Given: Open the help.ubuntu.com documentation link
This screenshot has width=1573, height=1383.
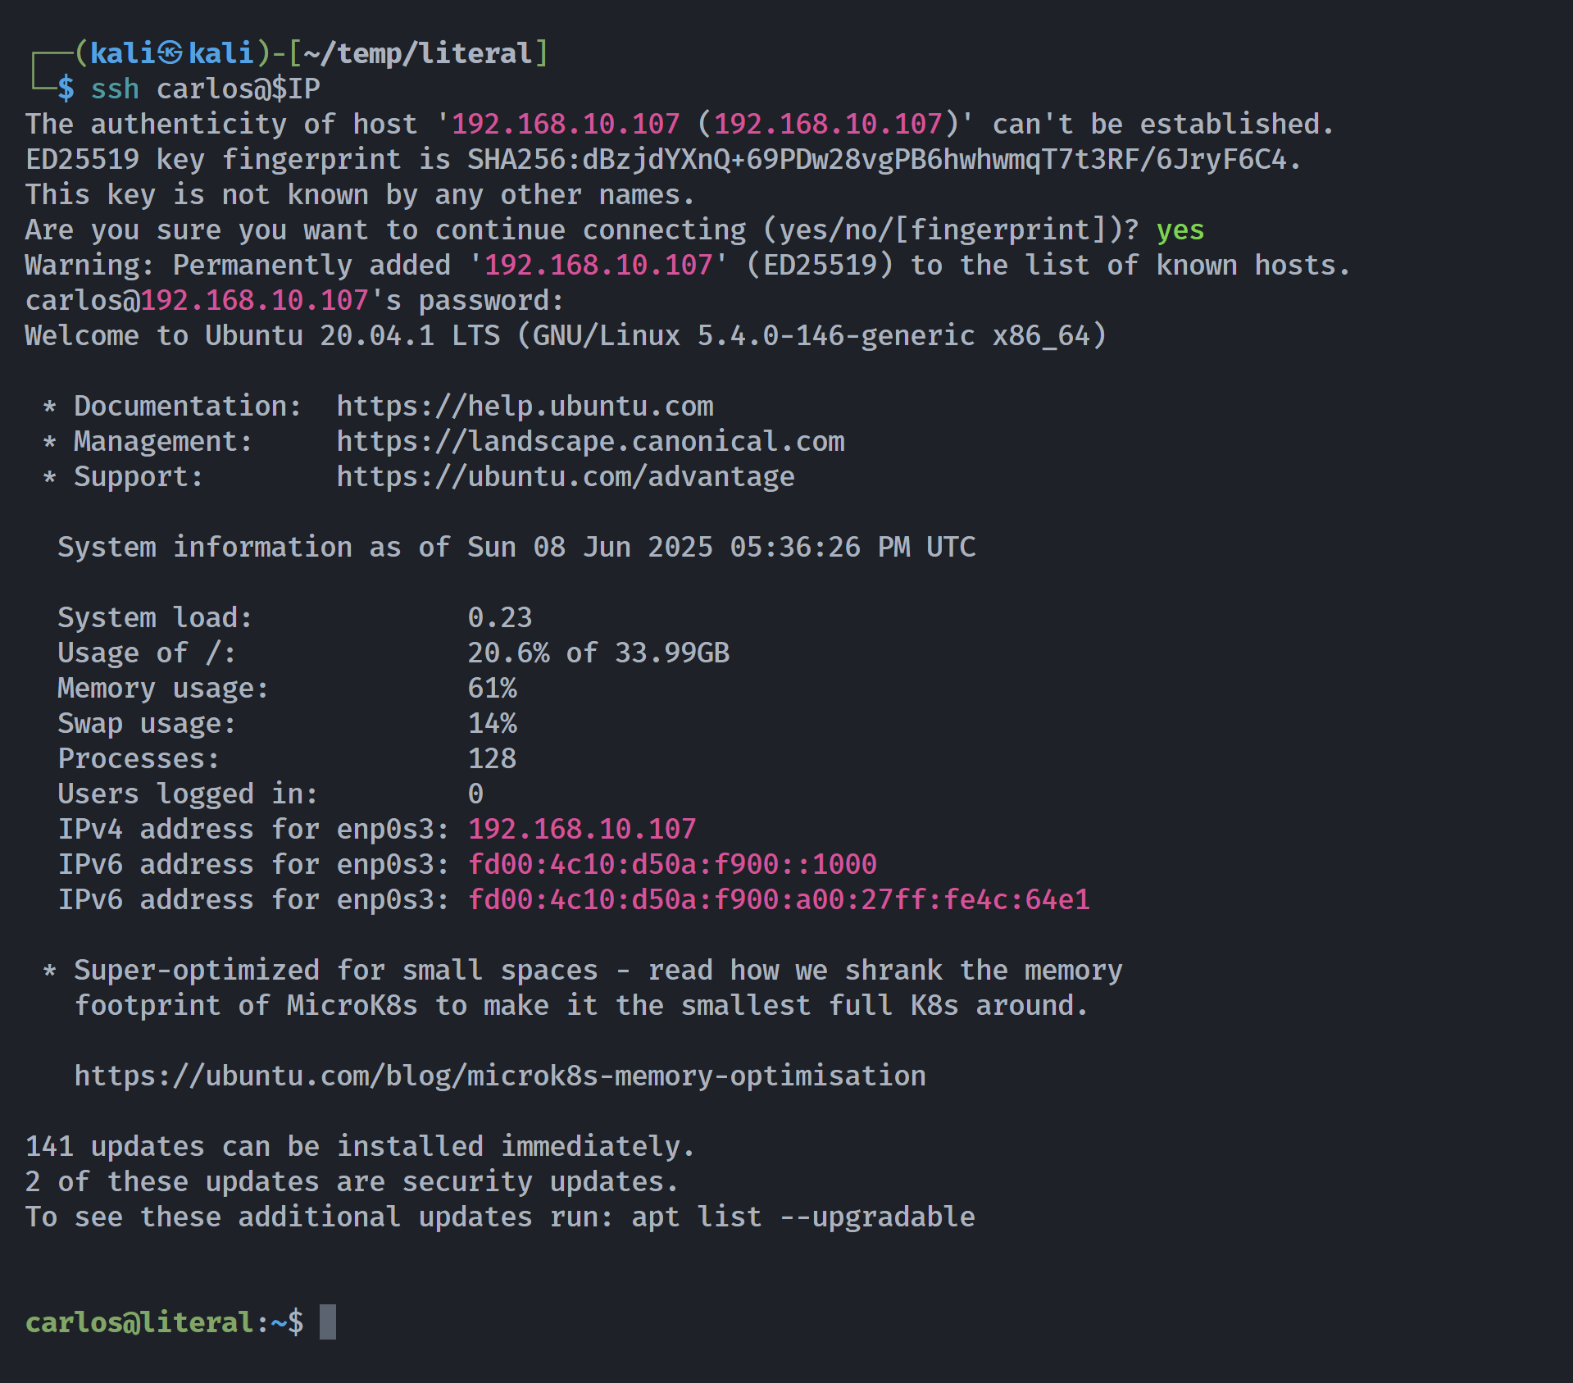Looking at the screenshot, I should tap(525, 406).
